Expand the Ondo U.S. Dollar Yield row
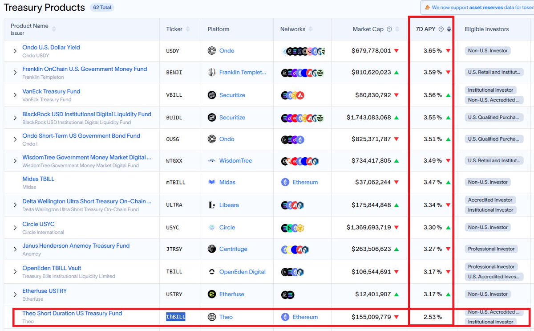Screen dimensions: 534x331 [x=15, y=51]
